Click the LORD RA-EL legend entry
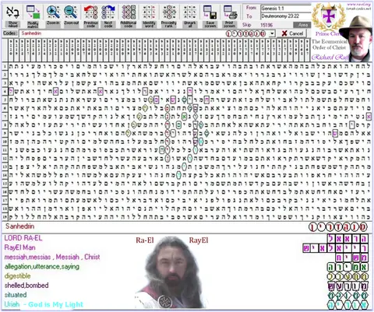The width and height of the screenshot is (374, 312). point(23,238)
